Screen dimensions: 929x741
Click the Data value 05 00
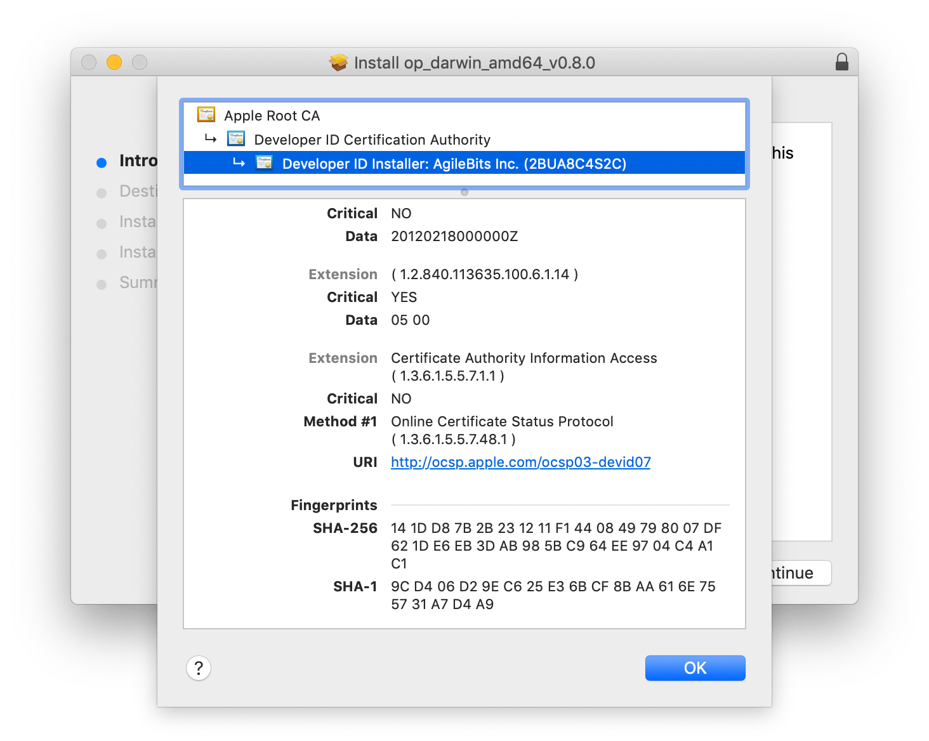[x=410, y=320]
